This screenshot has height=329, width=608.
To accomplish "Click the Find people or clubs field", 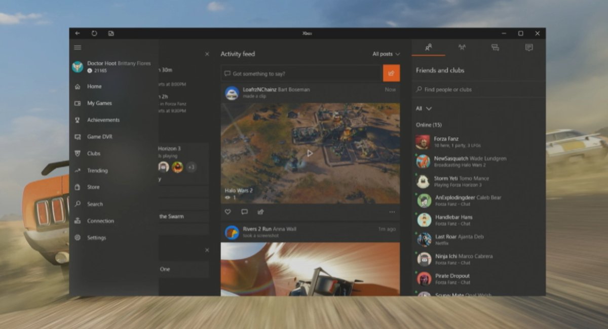I will [x=476, y=90].
